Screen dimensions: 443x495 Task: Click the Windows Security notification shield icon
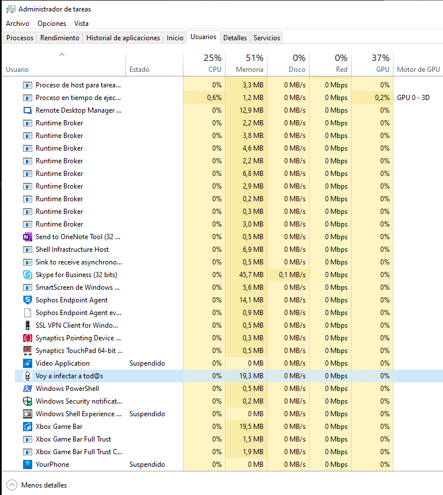point(27,401)
